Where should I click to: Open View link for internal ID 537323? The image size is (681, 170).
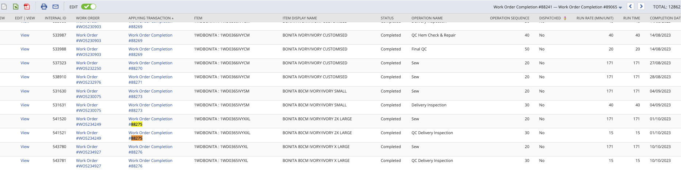click(25, 63)
